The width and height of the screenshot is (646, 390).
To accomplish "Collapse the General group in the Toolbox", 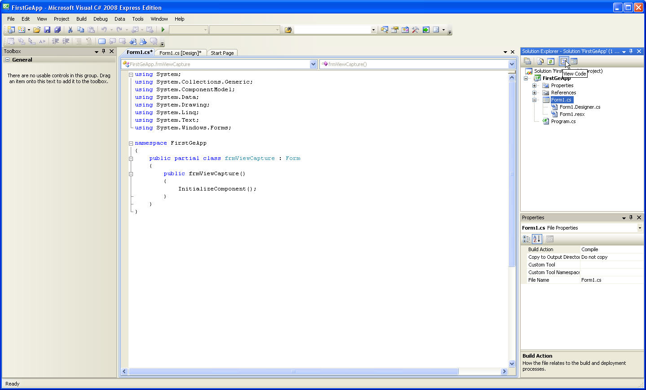I will click(7, 60).
